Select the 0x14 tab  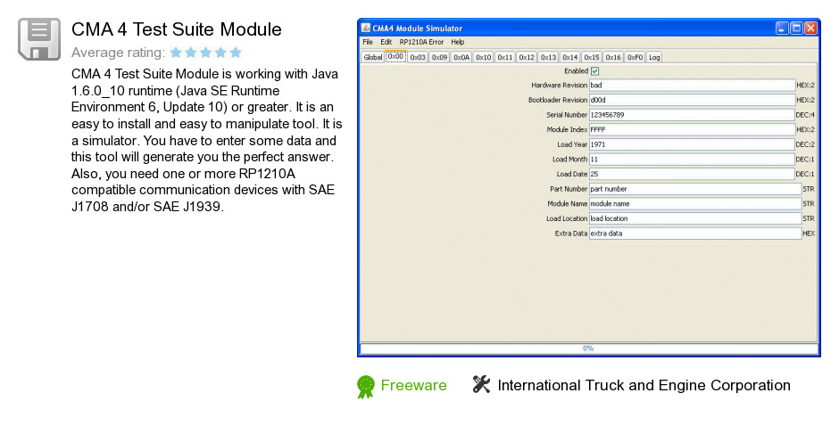point(570,57)
